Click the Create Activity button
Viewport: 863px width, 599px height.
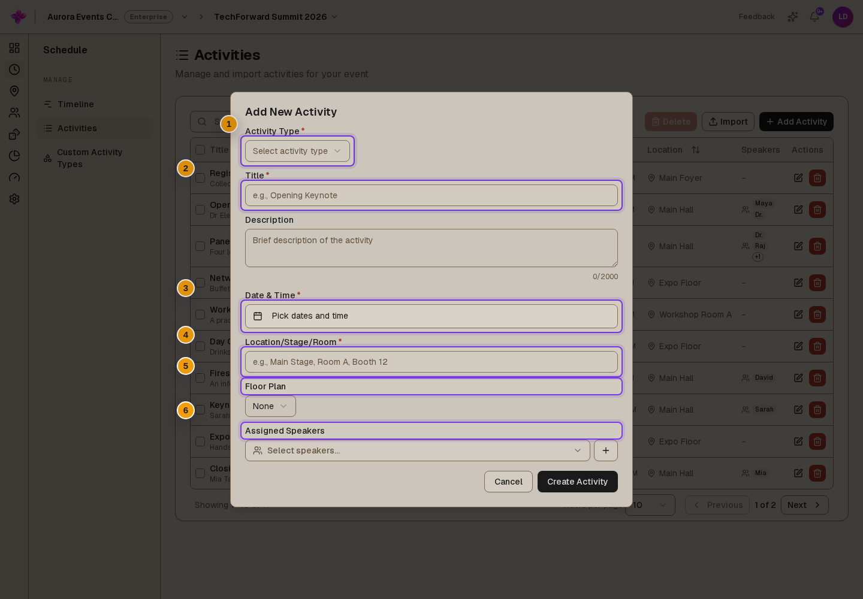tap(578, 482)
